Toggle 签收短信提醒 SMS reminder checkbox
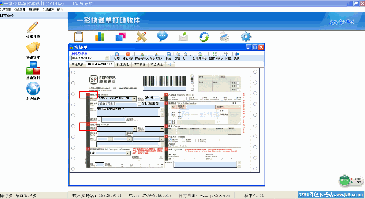 point(139,104)
